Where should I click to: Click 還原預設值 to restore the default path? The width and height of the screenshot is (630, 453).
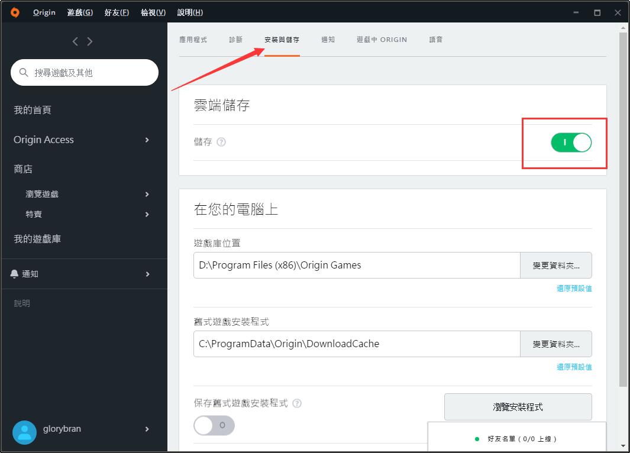[x=573, y=289]
